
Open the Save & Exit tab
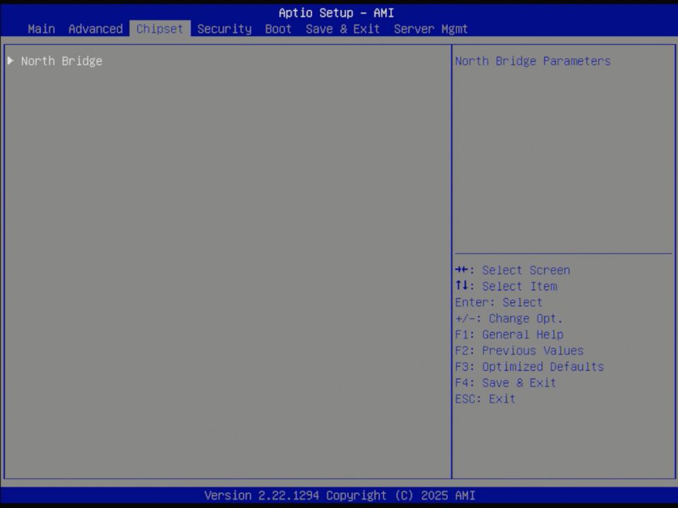point(343,29)
